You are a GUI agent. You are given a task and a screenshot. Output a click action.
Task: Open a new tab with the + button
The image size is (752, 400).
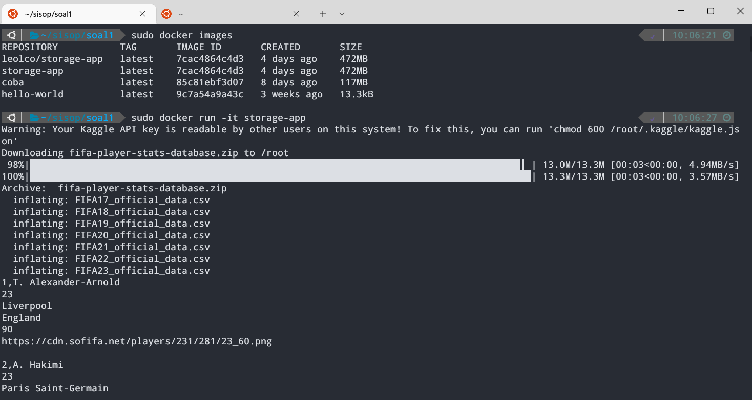pos(322,14)
